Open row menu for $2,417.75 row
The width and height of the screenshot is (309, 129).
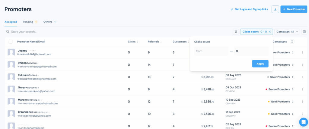[302, 126]
